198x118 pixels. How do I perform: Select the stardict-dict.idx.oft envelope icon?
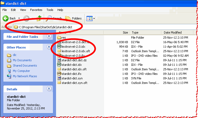click(59, 69)
